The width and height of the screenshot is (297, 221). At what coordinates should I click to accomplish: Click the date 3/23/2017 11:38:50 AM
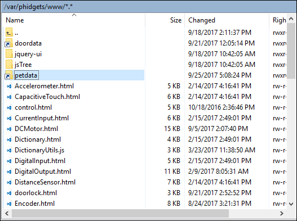(221, 150)
